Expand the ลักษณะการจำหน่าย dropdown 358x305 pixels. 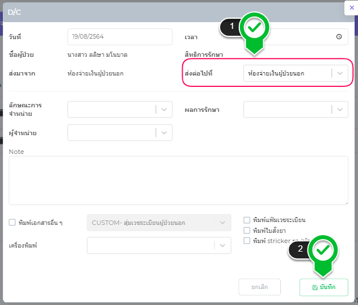pyautogui.click(x=164, y=109)
